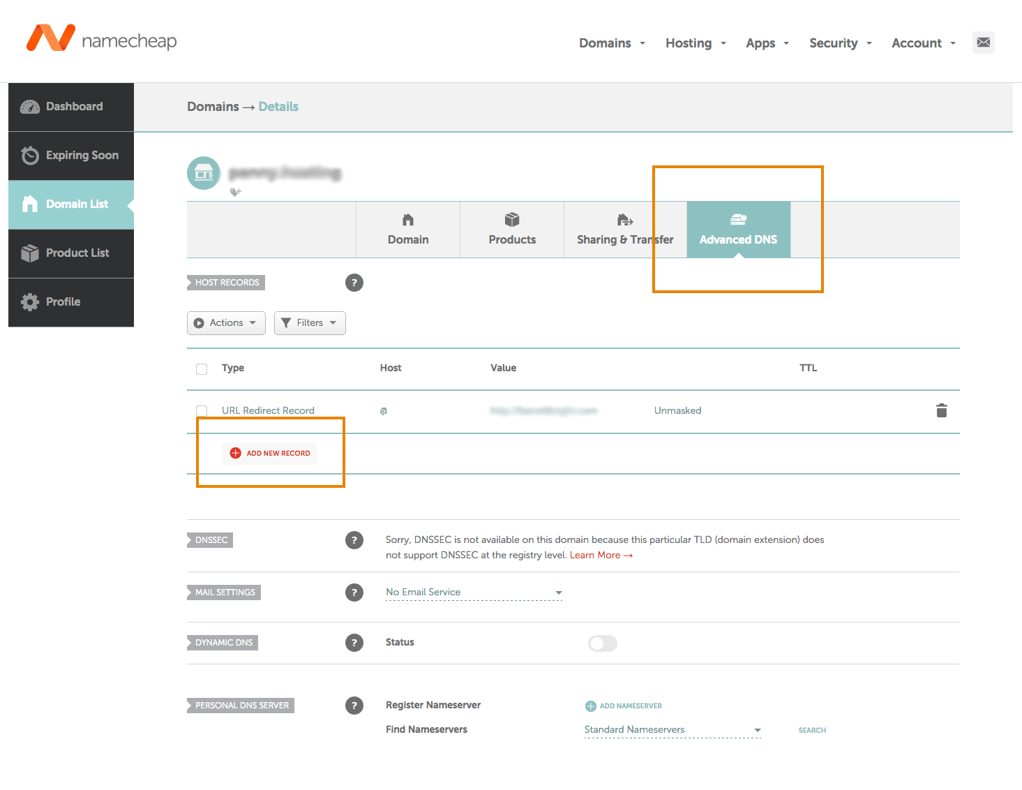Open the Sharing & Transfer tab
Image resolution: width=1022 pixels, height=790 pixels.
[x=625, y=230]
